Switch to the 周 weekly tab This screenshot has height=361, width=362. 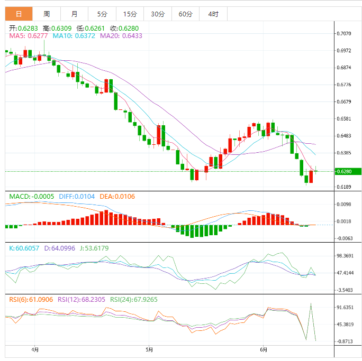coord(47,14)
